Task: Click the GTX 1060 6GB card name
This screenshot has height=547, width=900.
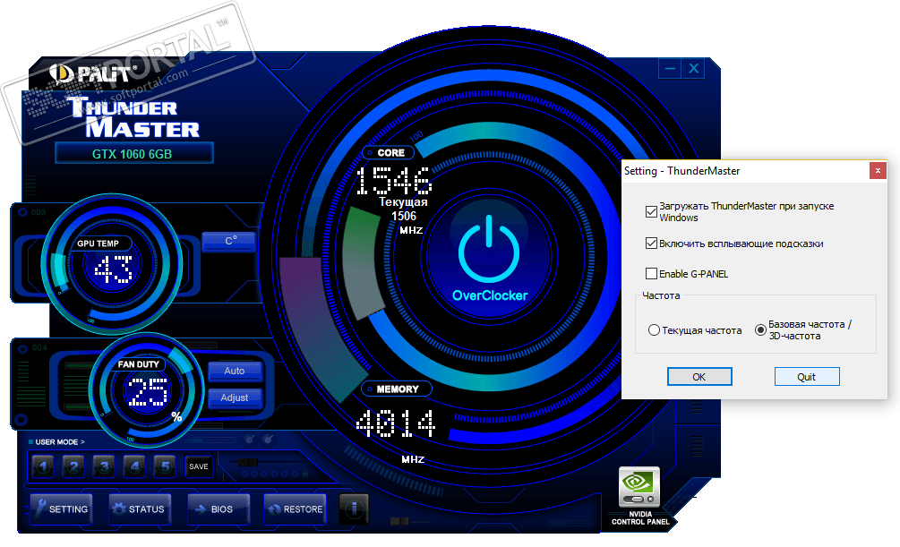Action: pos(133,154)
